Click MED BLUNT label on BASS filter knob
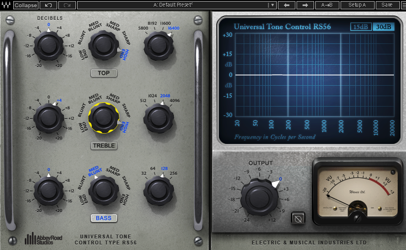 pos(95,171)
